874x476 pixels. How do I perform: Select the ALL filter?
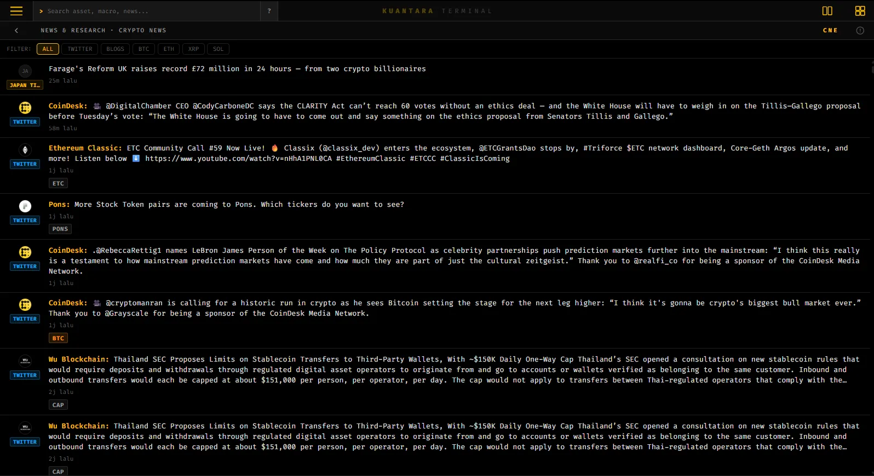48,49
